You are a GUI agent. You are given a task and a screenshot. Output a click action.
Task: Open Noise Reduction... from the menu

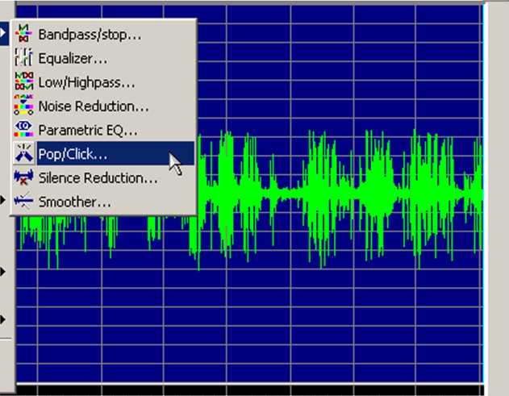[x=104, y=106]
